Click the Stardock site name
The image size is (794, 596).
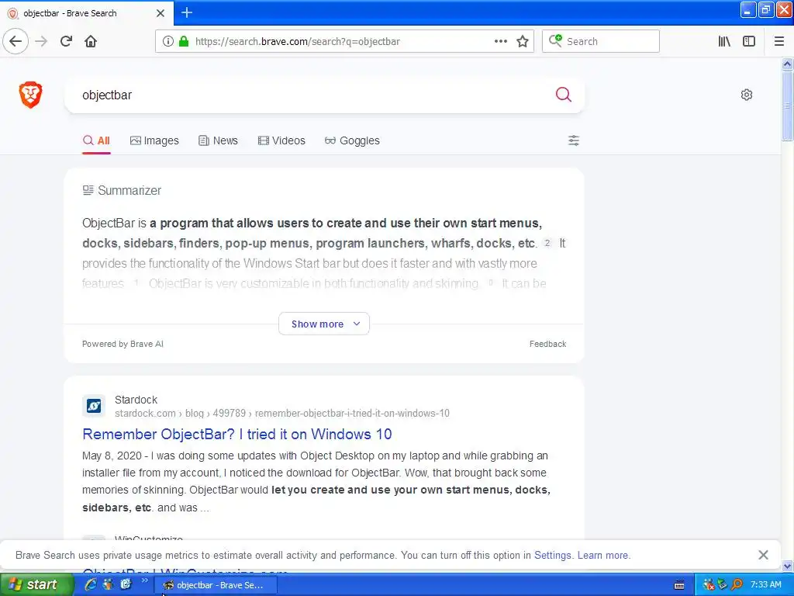[x=136, y=400]
